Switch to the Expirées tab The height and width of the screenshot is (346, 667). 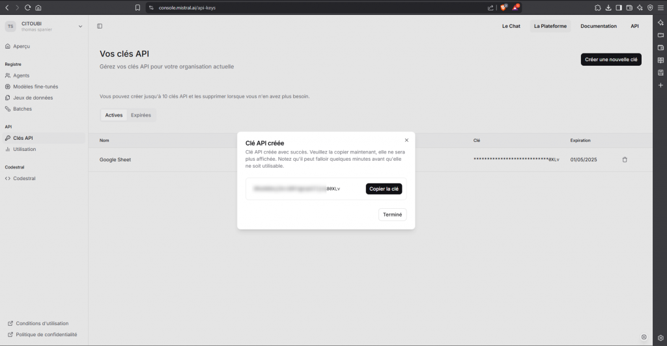coord(141,115)
